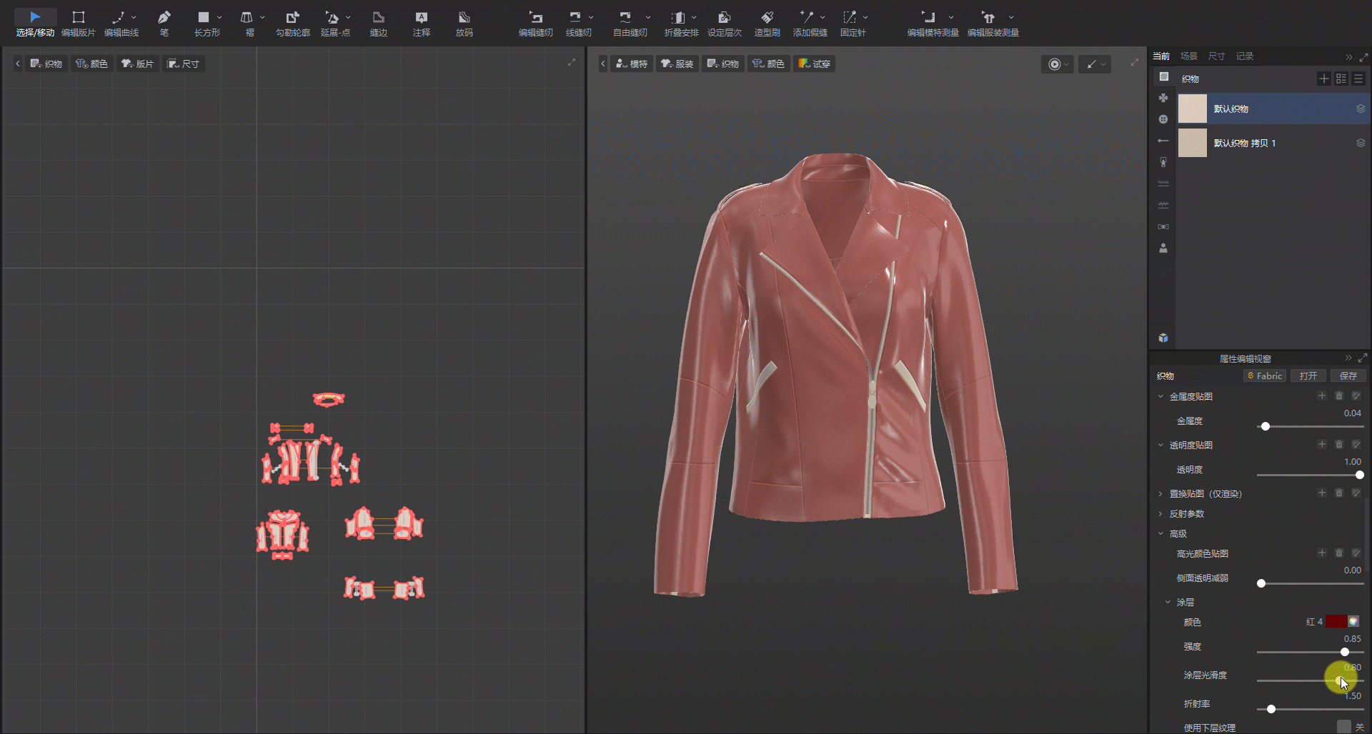Click the dark red 涂层 color swatch

1336,621
